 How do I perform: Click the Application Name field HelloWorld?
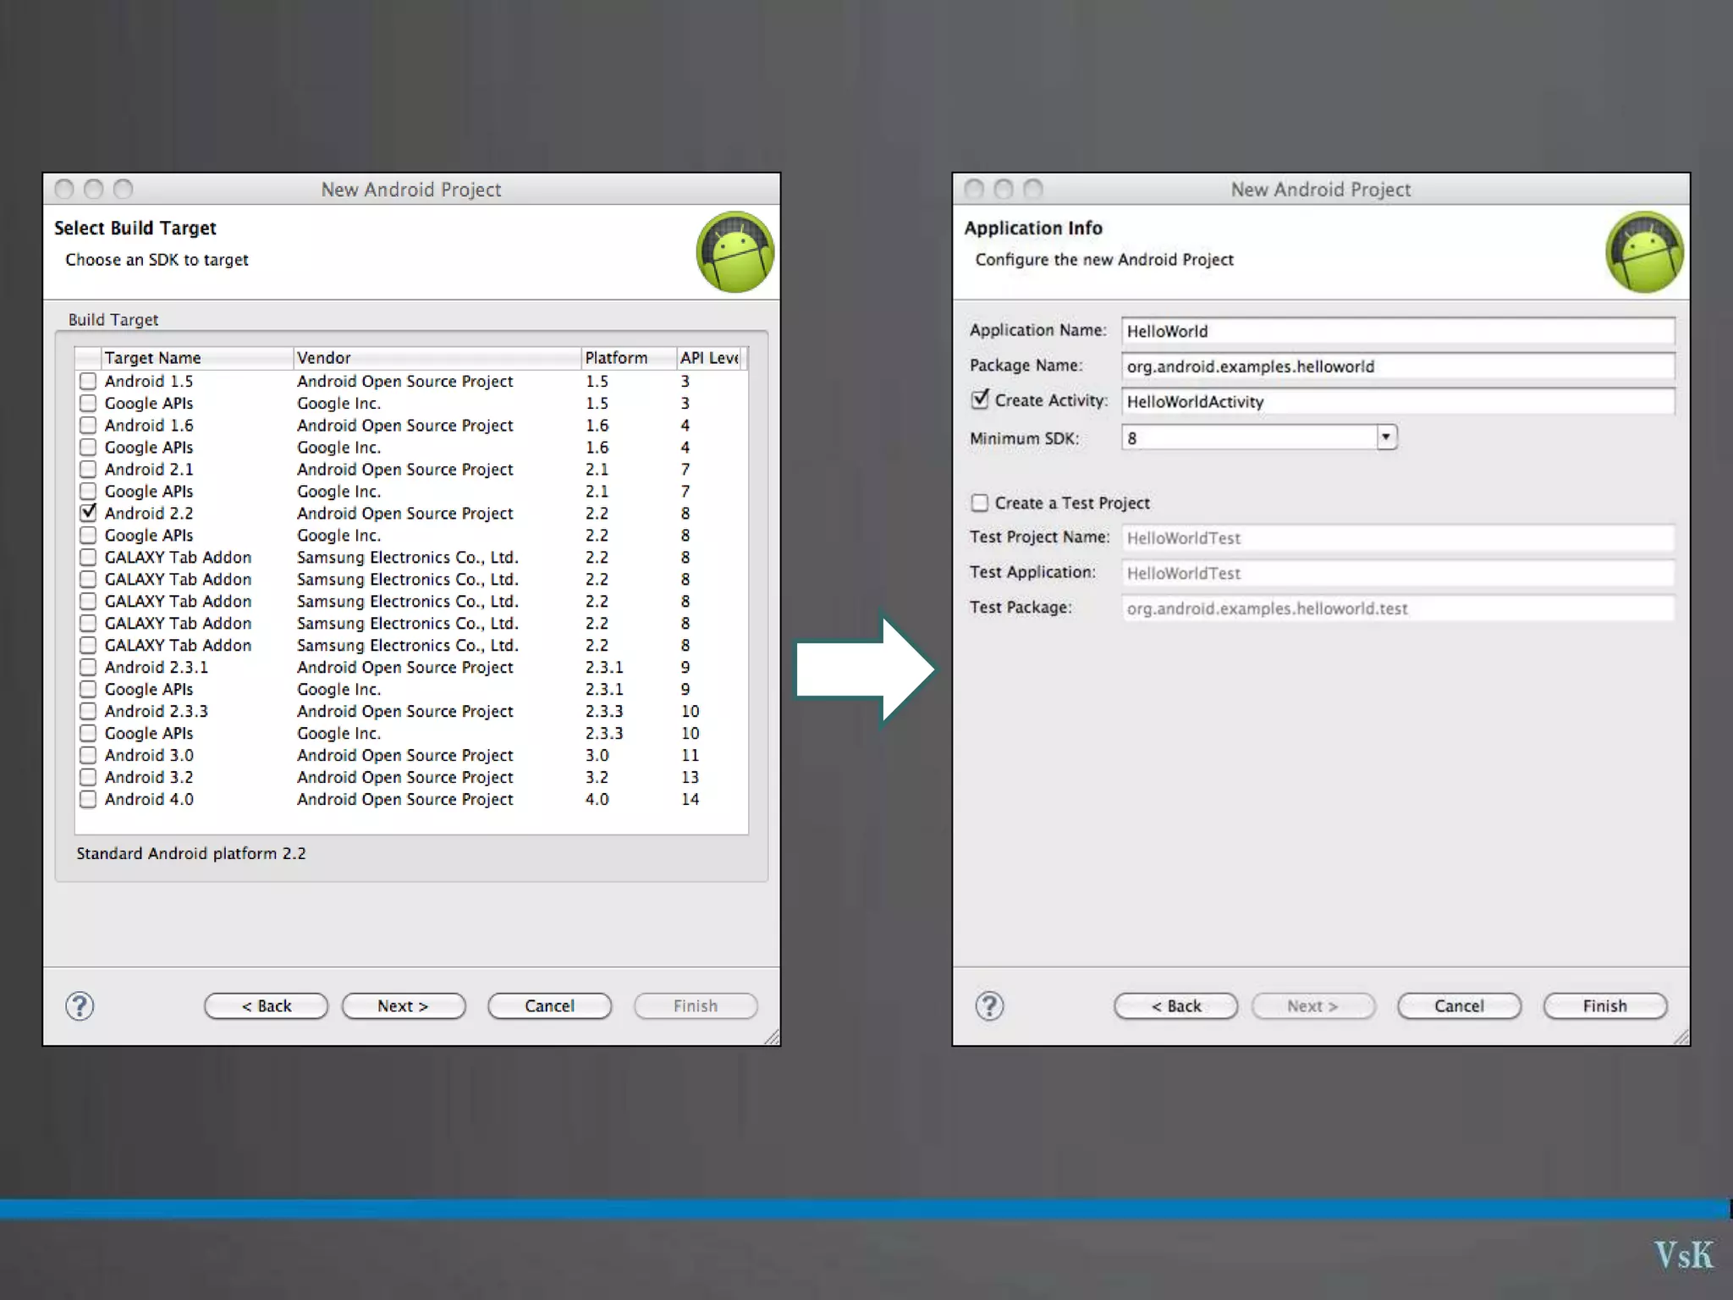1398,331
